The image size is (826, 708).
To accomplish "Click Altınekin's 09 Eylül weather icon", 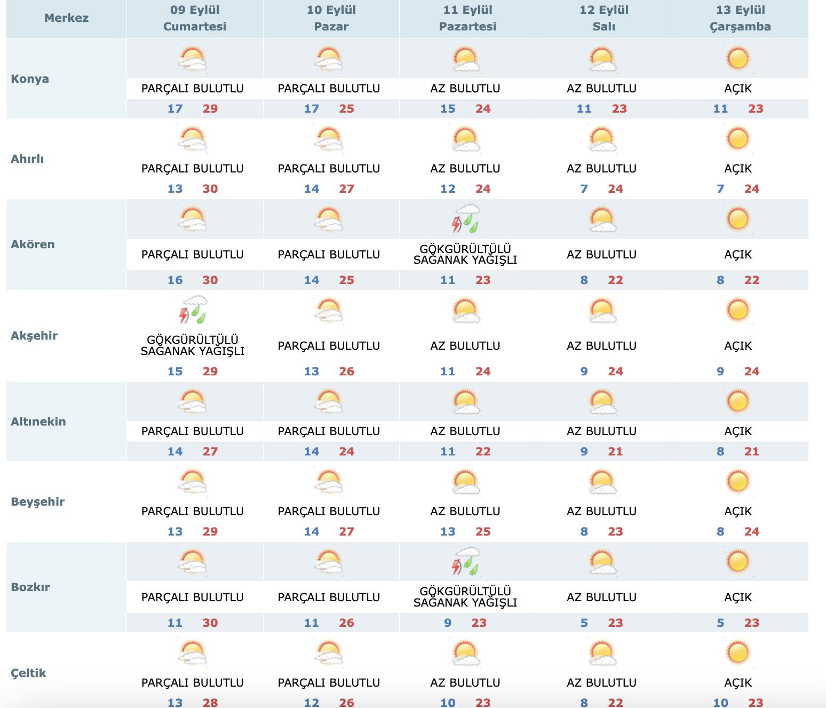I will click(193, 402).
